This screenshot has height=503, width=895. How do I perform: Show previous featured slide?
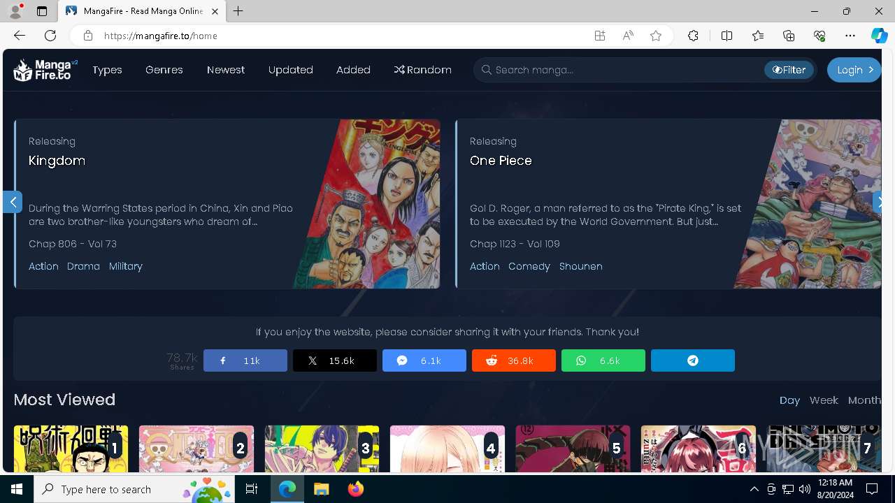point(13,202)
